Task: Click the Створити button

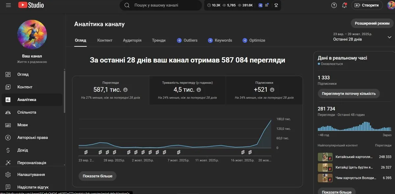Action: click(x=367, y=5)
